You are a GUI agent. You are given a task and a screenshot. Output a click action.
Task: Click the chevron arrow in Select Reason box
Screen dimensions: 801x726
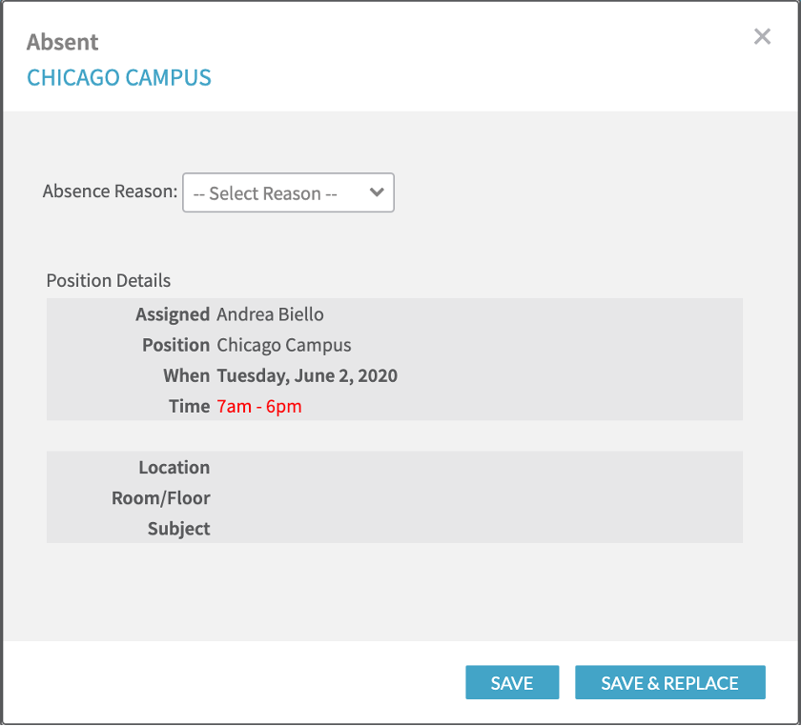click(x=377, y=192)
